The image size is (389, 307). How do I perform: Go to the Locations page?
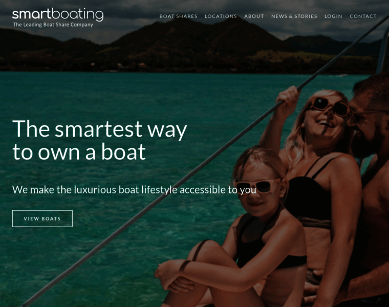(221, 16)
